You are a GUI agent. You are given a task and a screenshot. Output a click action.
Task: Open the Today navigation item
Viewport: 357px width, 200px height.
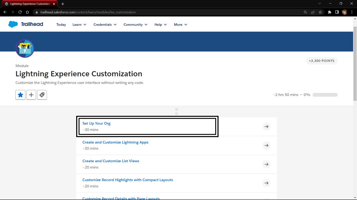point(61,24)
